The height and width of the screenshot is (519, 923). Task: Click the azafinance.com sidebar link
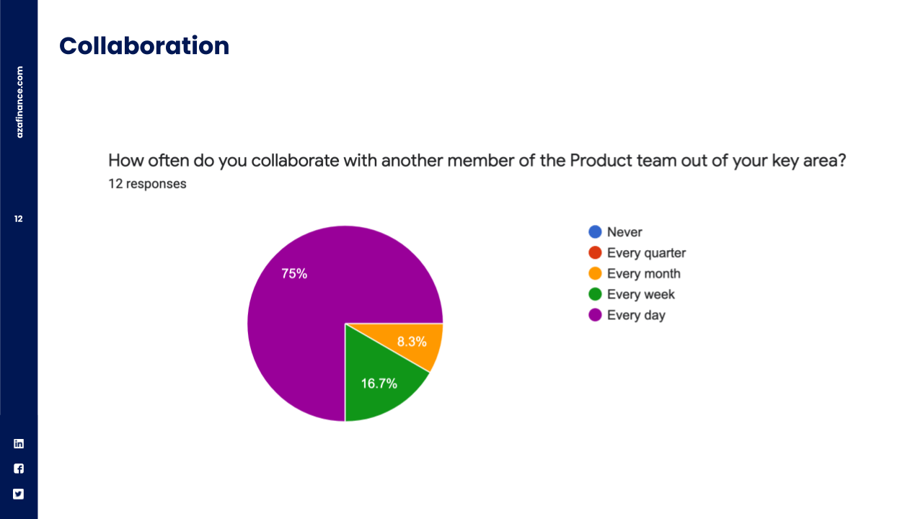(x=19, y=102)
